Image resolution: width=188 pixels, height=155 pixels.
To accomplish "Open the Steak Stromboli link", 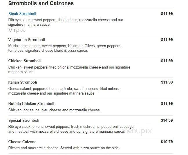I will click(x=22, y=14).
